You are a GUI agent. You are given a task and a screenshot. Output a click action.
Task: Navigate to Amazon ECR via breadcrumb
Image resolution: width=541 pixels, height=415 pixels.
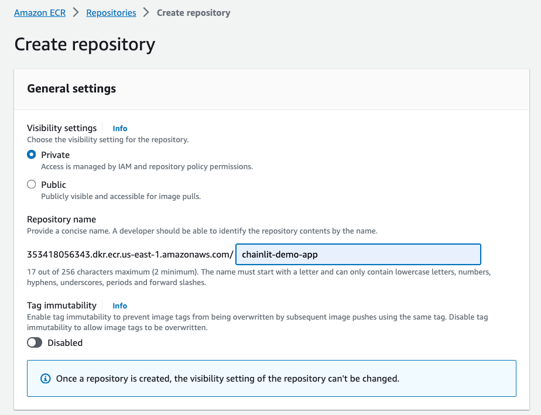[x=39, y=12]
